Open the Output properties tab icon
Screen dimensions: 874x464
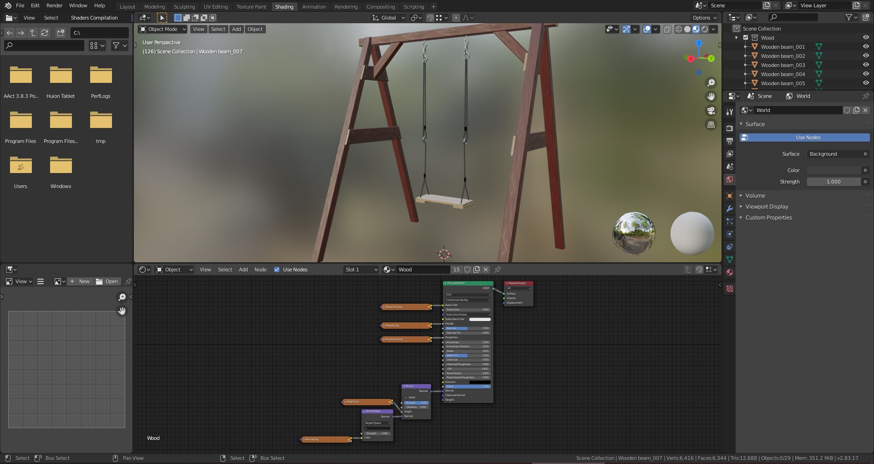(x=730, y=141)
